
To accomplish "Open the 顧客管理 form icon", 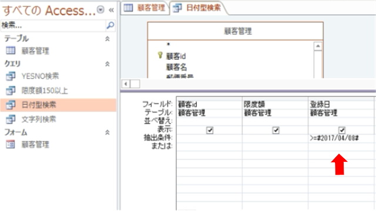I will (11, 145).
